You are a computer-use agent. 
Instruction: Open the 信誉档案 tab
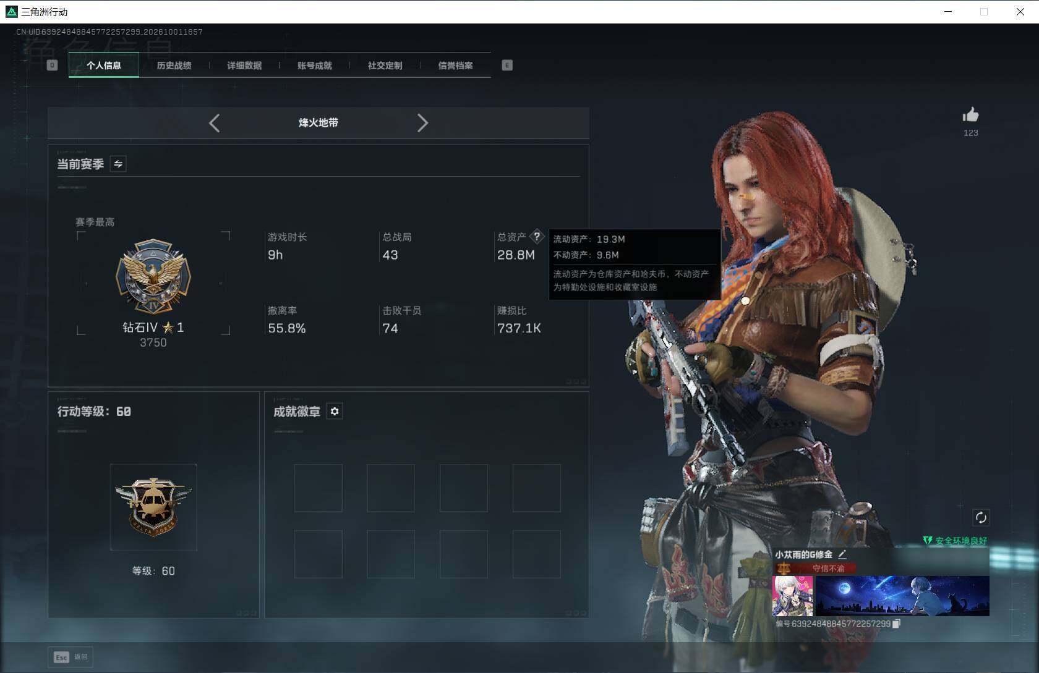click(455, 65)
